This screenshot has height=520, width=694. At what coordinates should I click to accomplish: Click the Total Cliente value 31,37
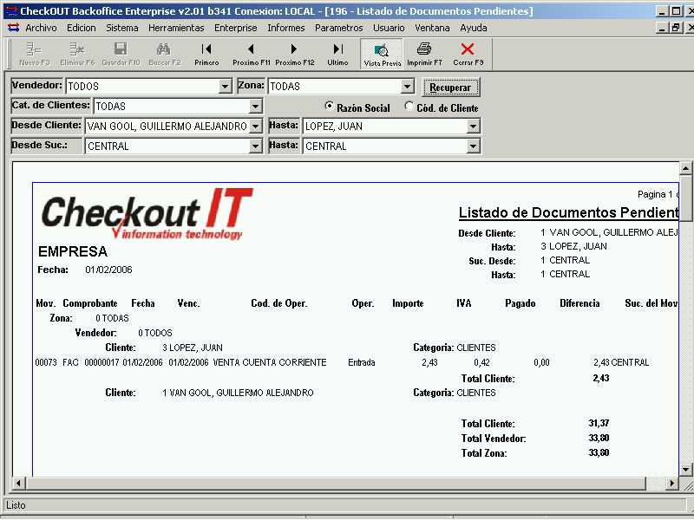coord(599,423)
